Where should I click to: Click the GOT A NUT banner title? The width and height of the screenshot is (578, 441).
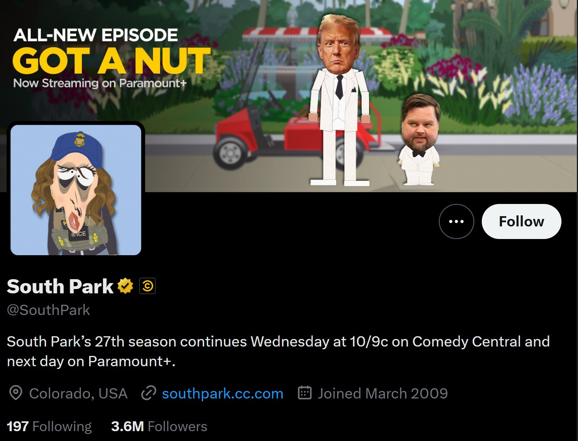point(112,61)
